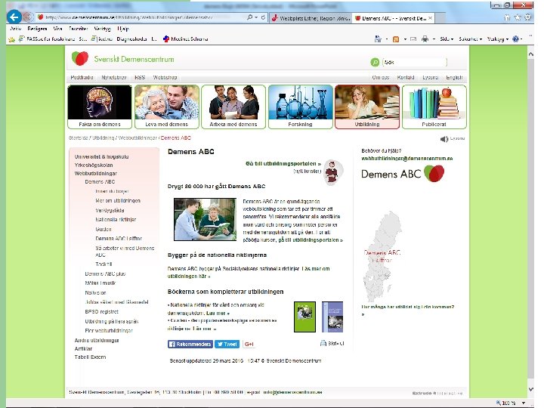Select Nollvision in the sidebar menu
Image resolution: width=544 pixels, height=408 pixels.
(x=95, y=292)
